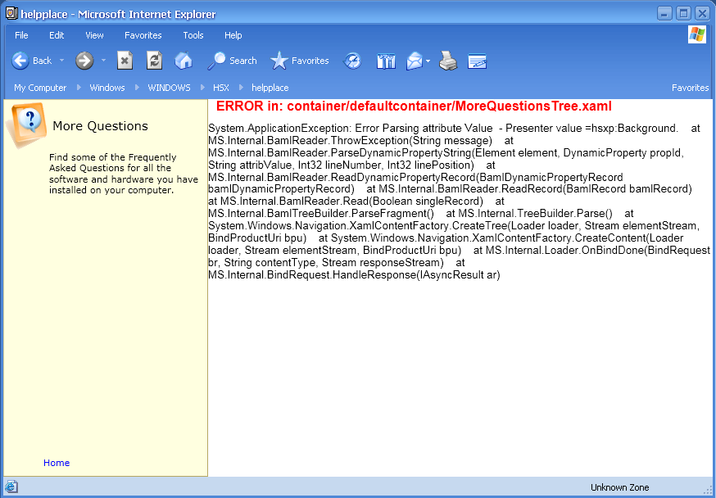The width and height of the screenshot is (716, 498).
Task: Click the Back arrow button
Action: [20, 61]
